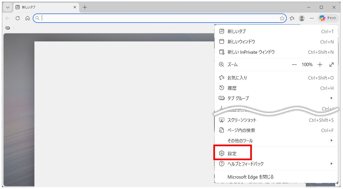Open the Copilot チャット panel
Screen dimensions: 343x189
pos(327,18)
